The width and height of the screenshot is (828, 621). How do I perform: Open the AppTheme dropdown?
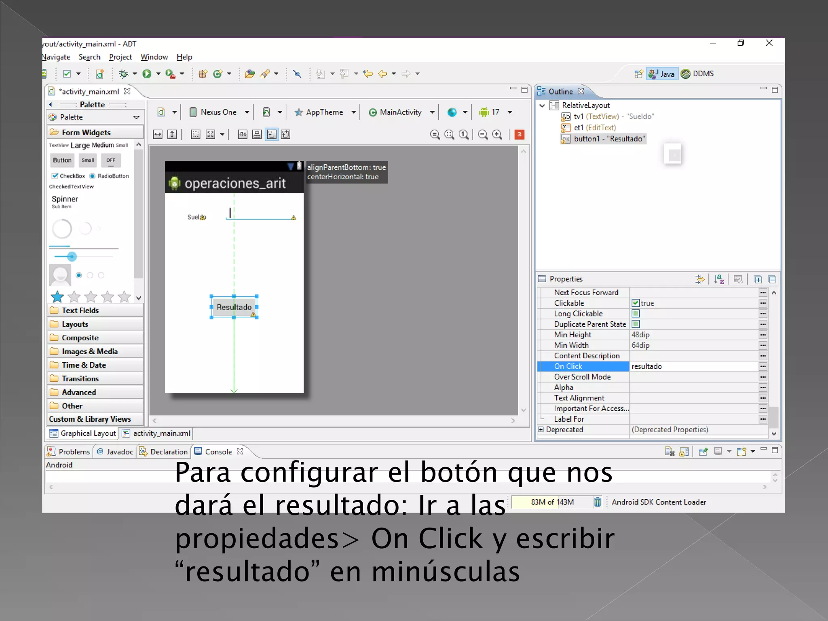click(354, 112)
